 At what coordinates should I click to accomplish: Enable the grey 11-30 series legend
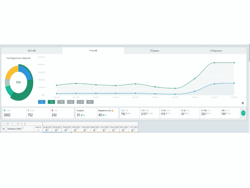point(61,102)
